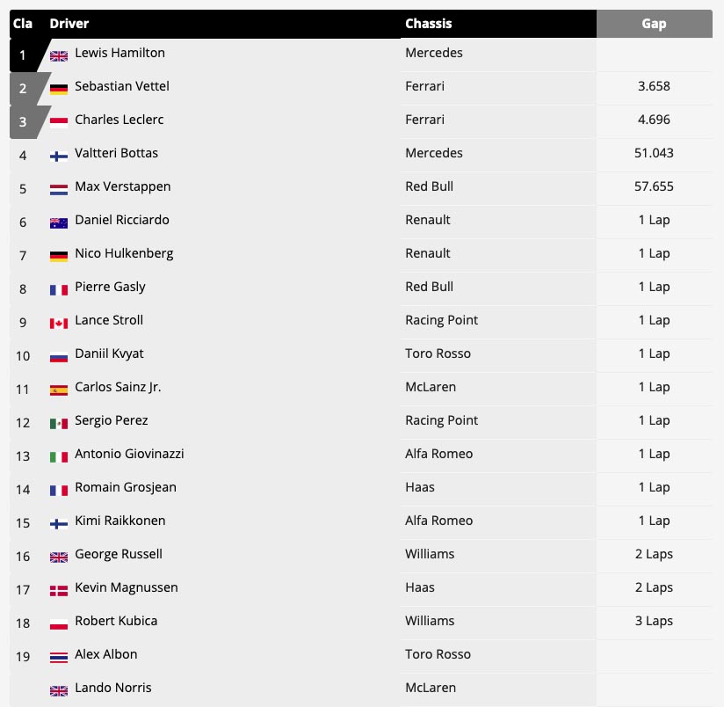This screenshot has height=707, width=724.
Task: Click the Spanish flag beside Carlos Sainz Jr.
Action: tap(59, 390)
